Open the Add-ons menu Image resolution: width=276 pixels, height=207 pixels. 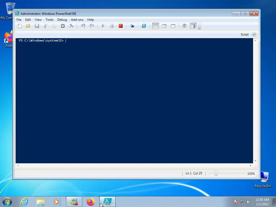[x=77, y=19]
